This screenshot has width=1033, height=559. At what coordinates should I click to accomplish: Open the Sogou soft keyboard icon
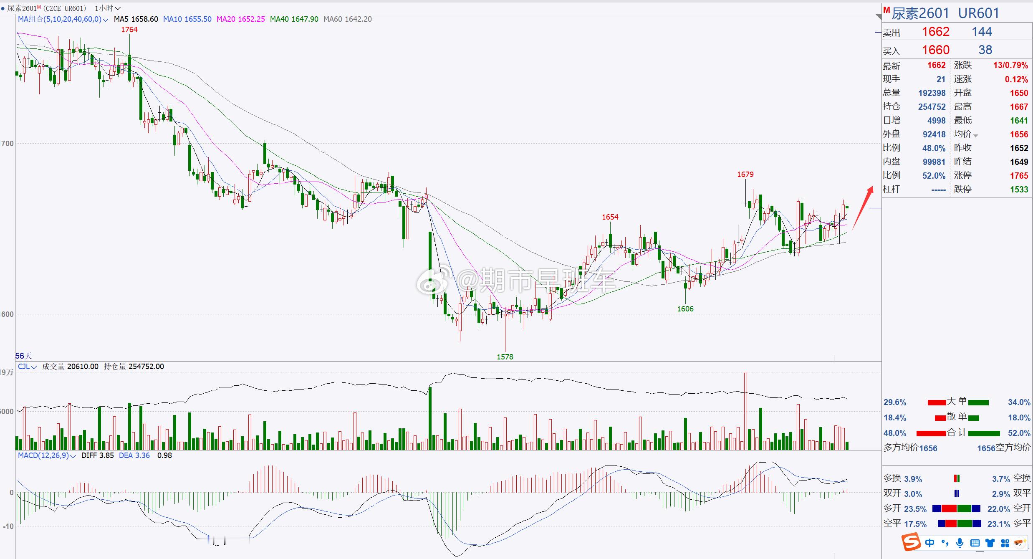coord(975,543)
